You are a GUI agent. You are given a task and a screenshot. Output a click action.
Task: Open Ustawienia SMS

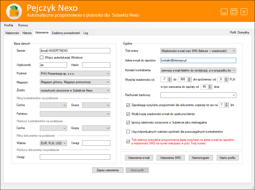tap(171, 158)
